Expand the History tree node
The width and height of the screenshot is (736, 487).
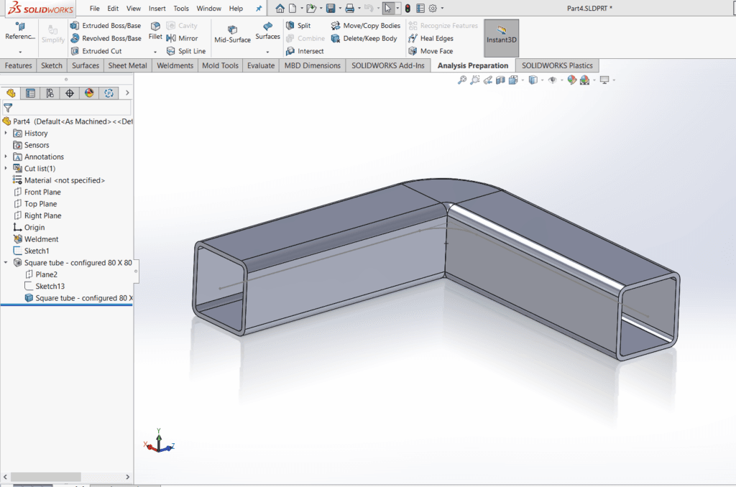click(6, 133)
